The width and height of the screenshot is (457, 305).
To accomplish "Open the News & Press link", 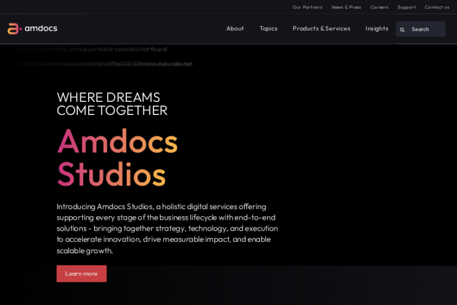I will tap(346, 7).
